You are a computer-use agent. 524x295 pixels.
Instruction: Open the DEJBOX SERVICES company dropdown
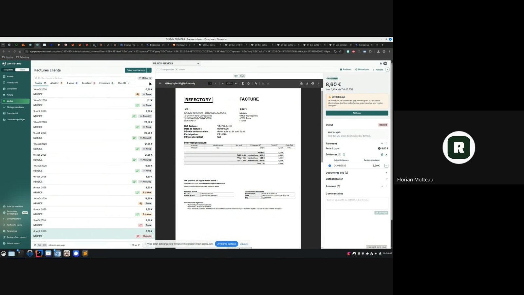coord(176,64)
